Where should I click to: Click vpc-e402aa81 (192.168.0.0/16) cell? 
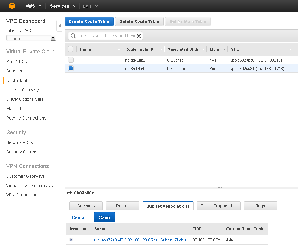pyautogui.click(x=260, y=69)
